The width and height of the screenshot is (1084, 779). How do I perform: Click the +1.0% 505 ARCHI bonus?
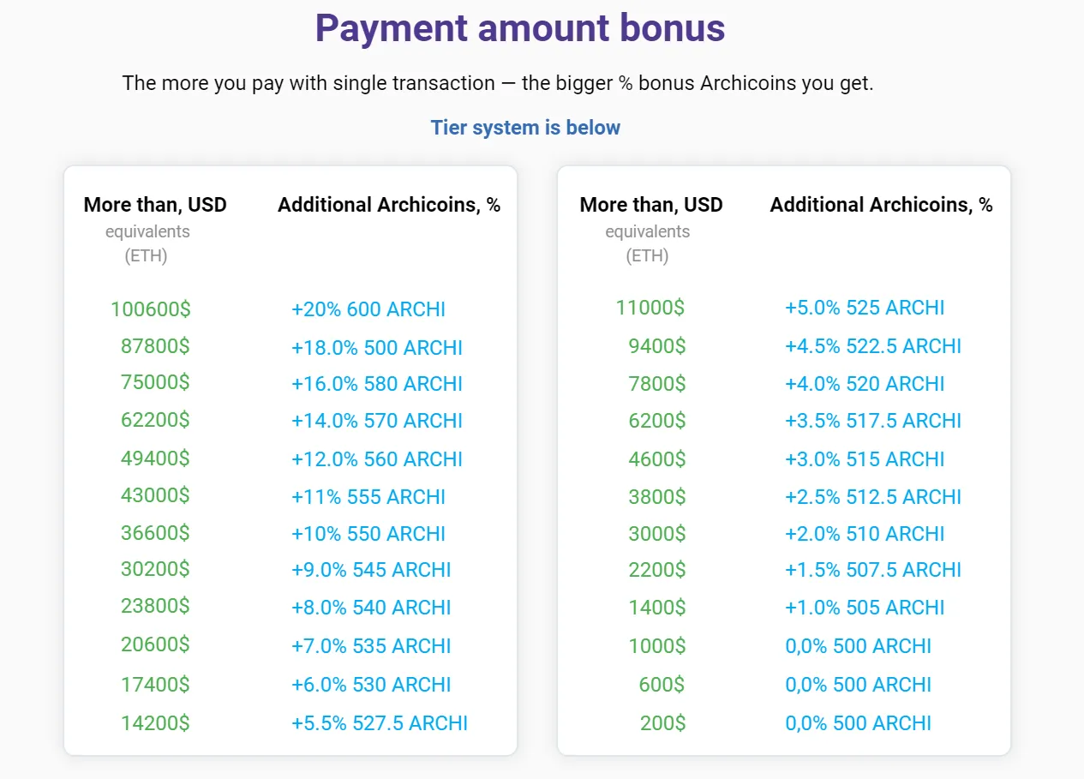coord(865,608)
